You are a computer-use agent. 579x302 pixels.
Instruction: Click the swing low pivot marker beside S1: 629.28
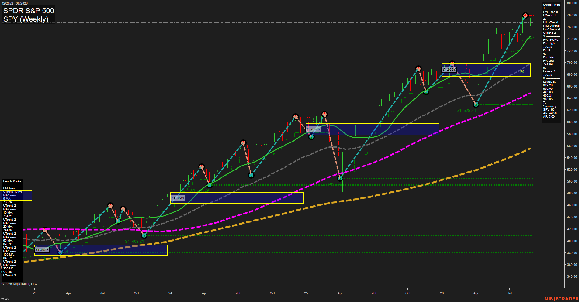tap(476, 105)
